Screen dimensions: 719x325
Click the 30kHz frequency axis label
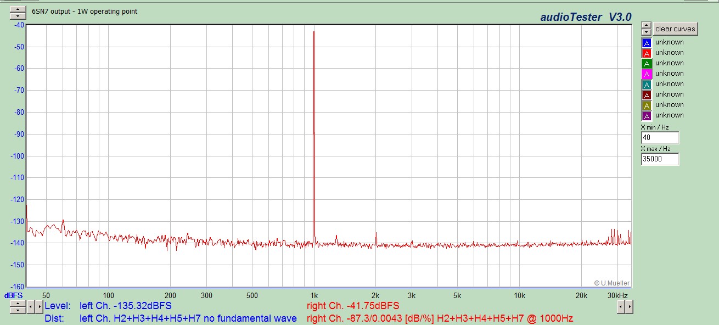click(617, 295)
